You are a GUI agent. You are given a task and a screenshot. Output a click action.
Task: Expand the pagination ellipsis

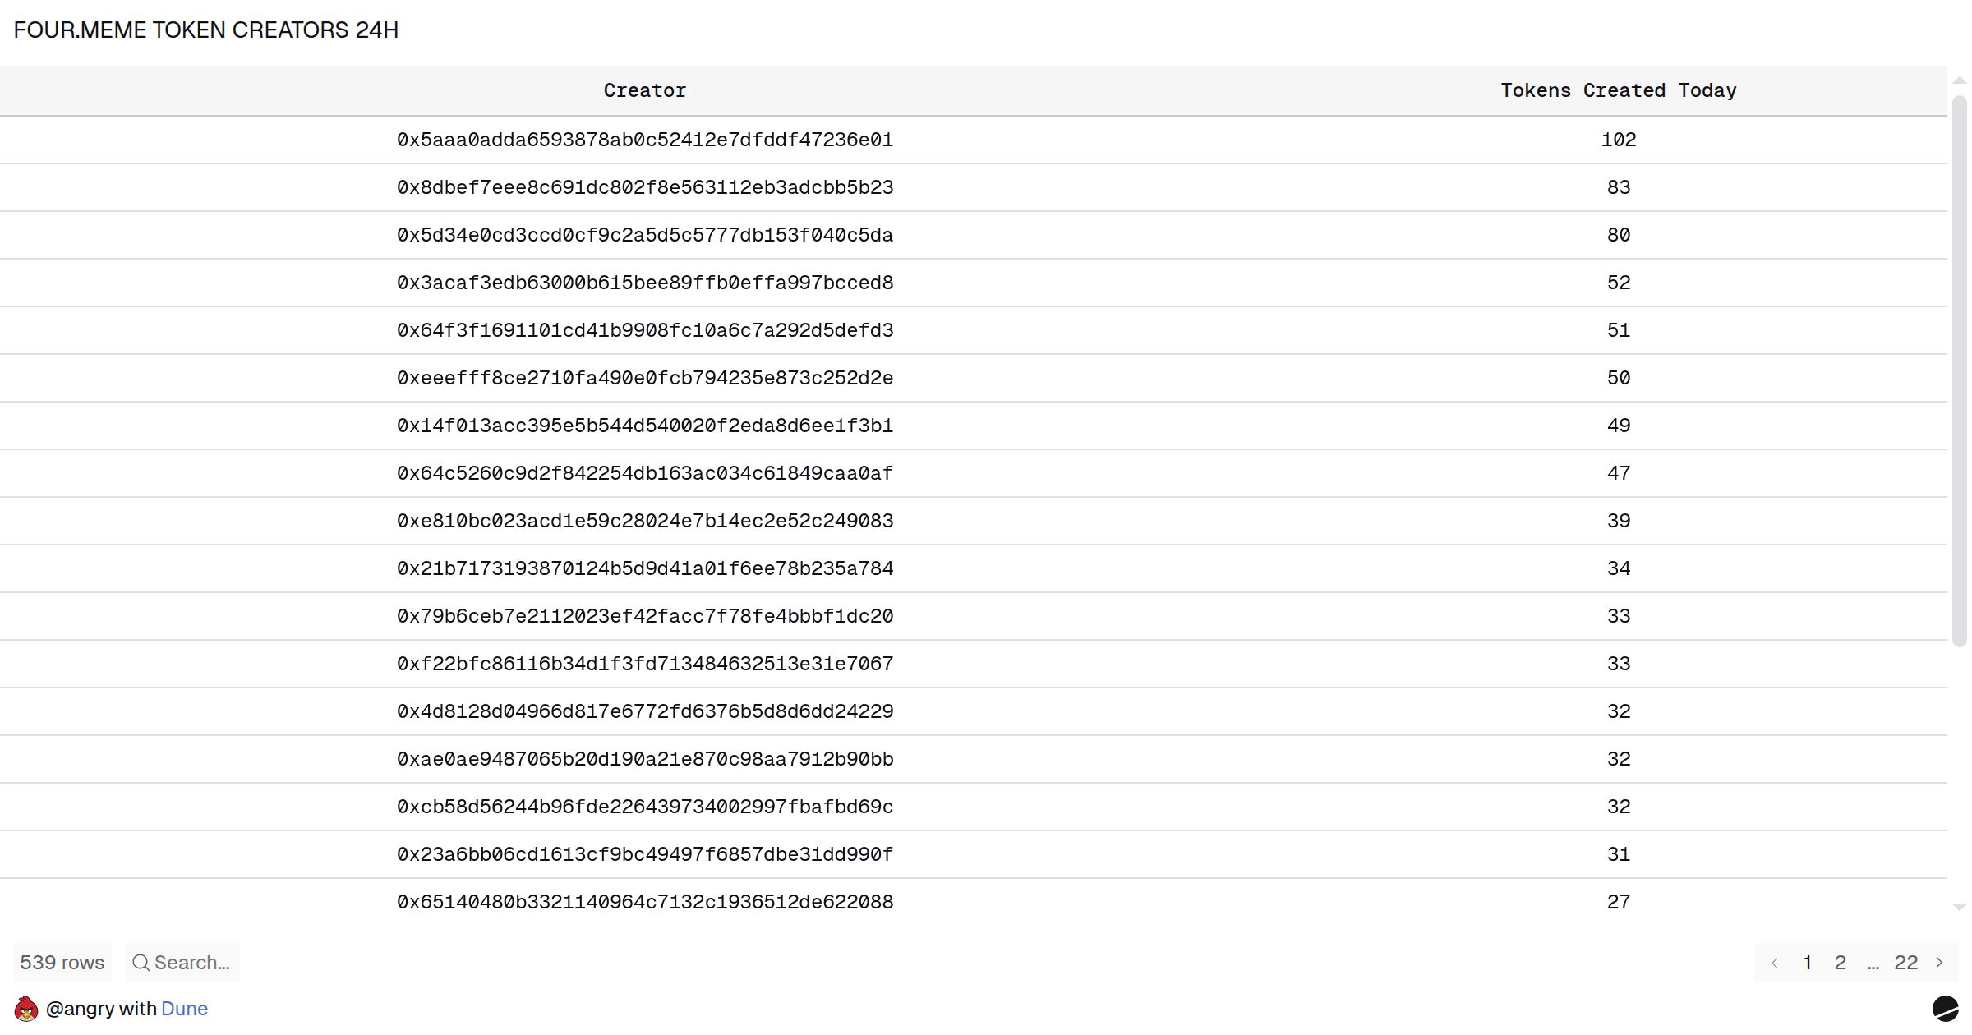tap(1873, 963)
